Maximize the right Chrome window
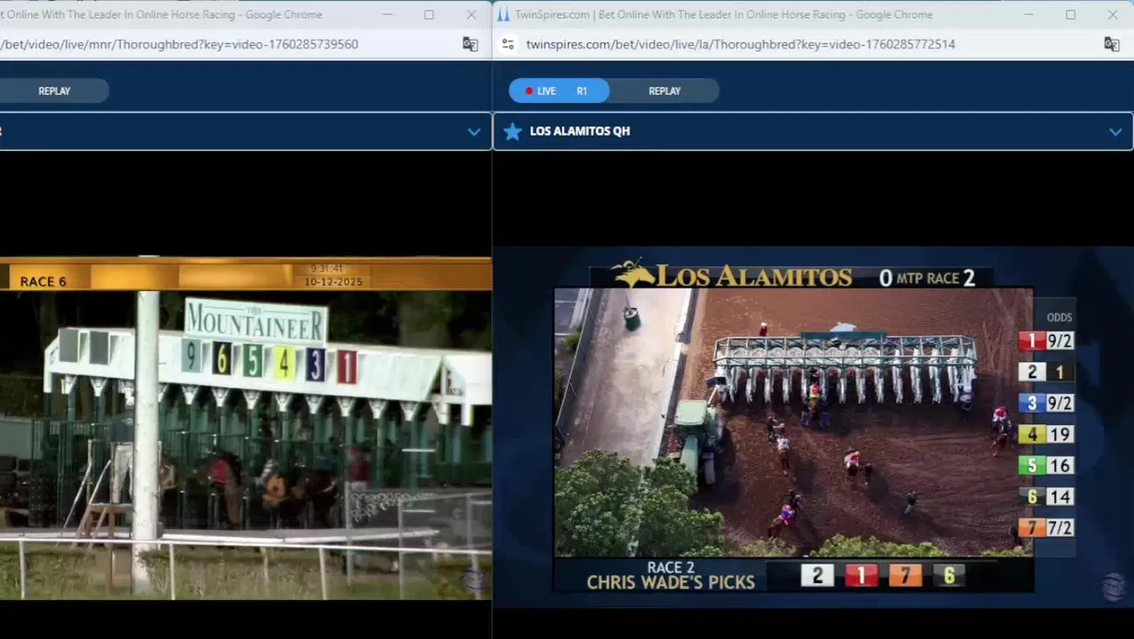 tap(1070, 14)
